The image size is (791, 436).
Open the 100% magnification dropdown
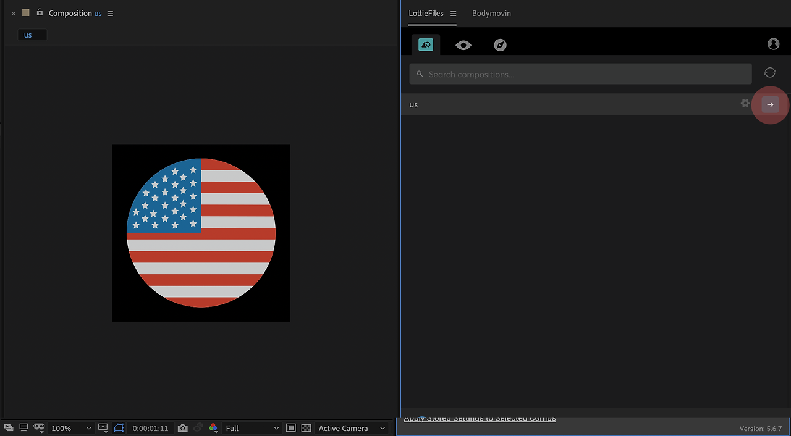[71, 428]
